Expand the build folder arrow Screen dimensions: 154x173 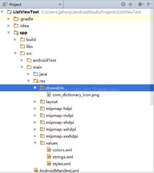tap(15, 39)
